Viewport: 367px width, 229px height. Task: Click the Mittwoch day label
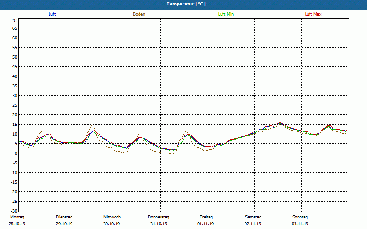pyautogui.click(x=112, y=217)
